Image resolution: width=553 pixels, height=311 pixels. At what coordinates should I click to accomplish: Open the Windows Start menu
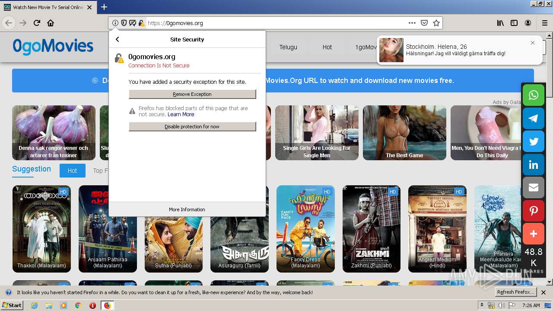click(12, 305)
